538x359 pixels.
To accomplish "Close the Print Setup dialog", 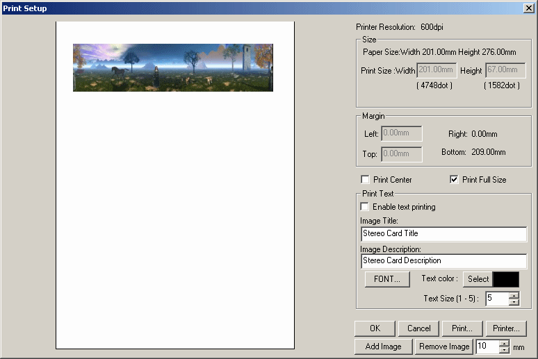I will point(528,7).
